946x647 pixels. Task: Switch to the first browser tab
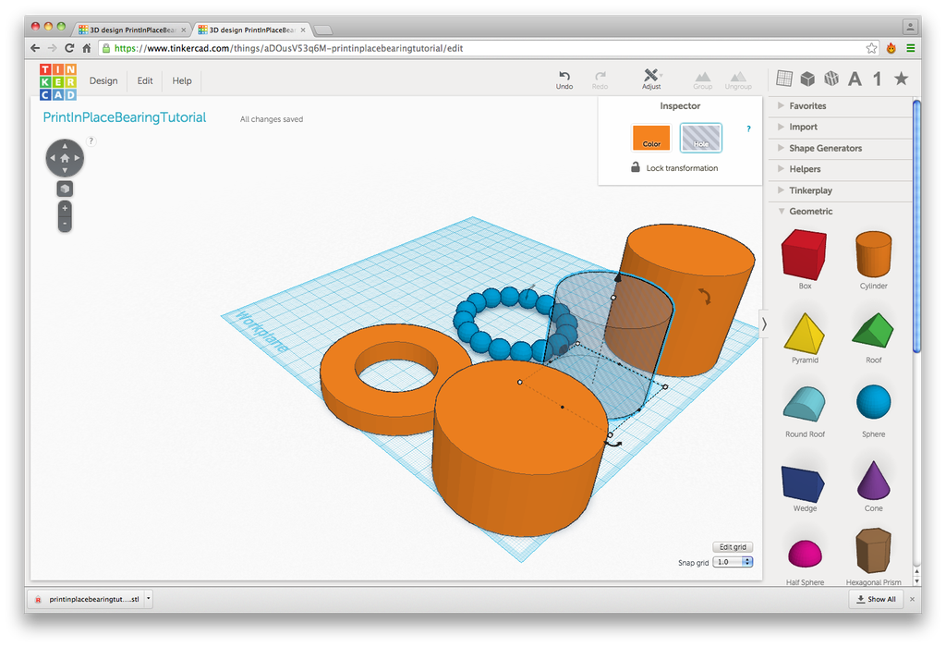[131, 30]
